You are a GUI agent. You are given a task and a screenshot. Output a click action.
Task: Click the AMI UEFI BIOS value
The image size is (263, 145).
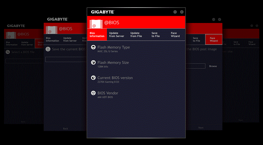(x=105, y=97)
